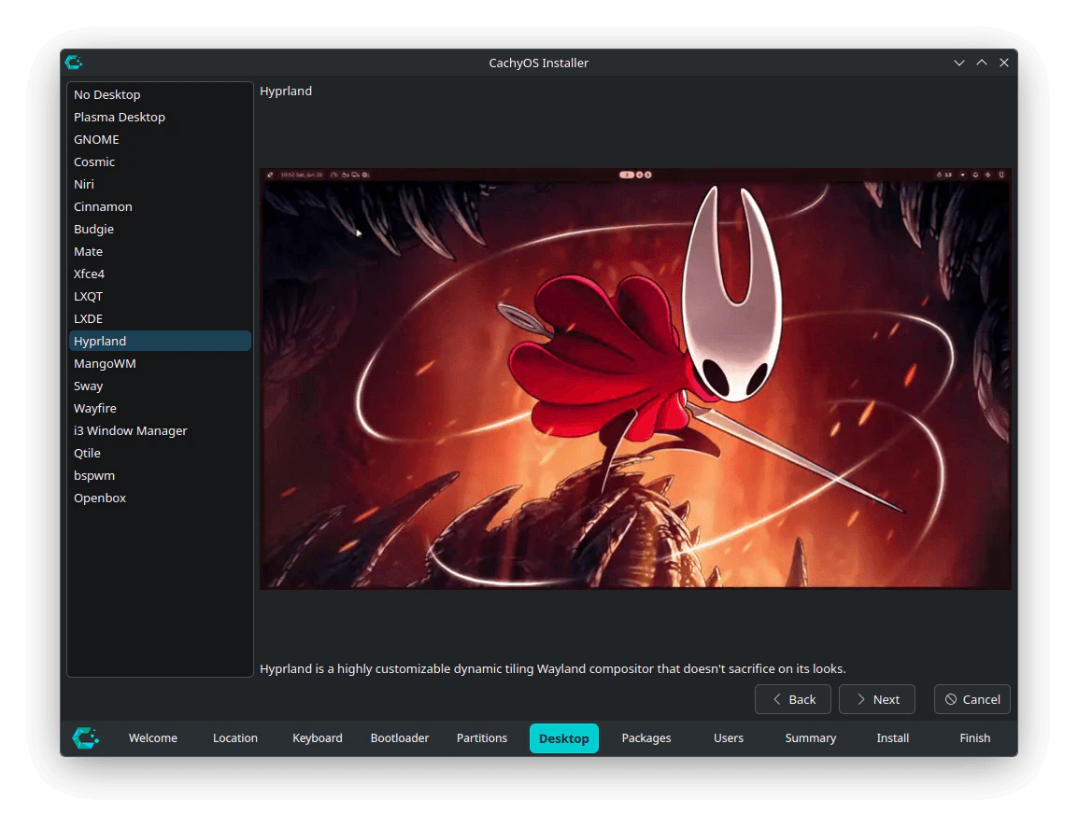The image size is (1078, 828).
Task: Proceed with the Next button
Action: click(x=876, y=699)
